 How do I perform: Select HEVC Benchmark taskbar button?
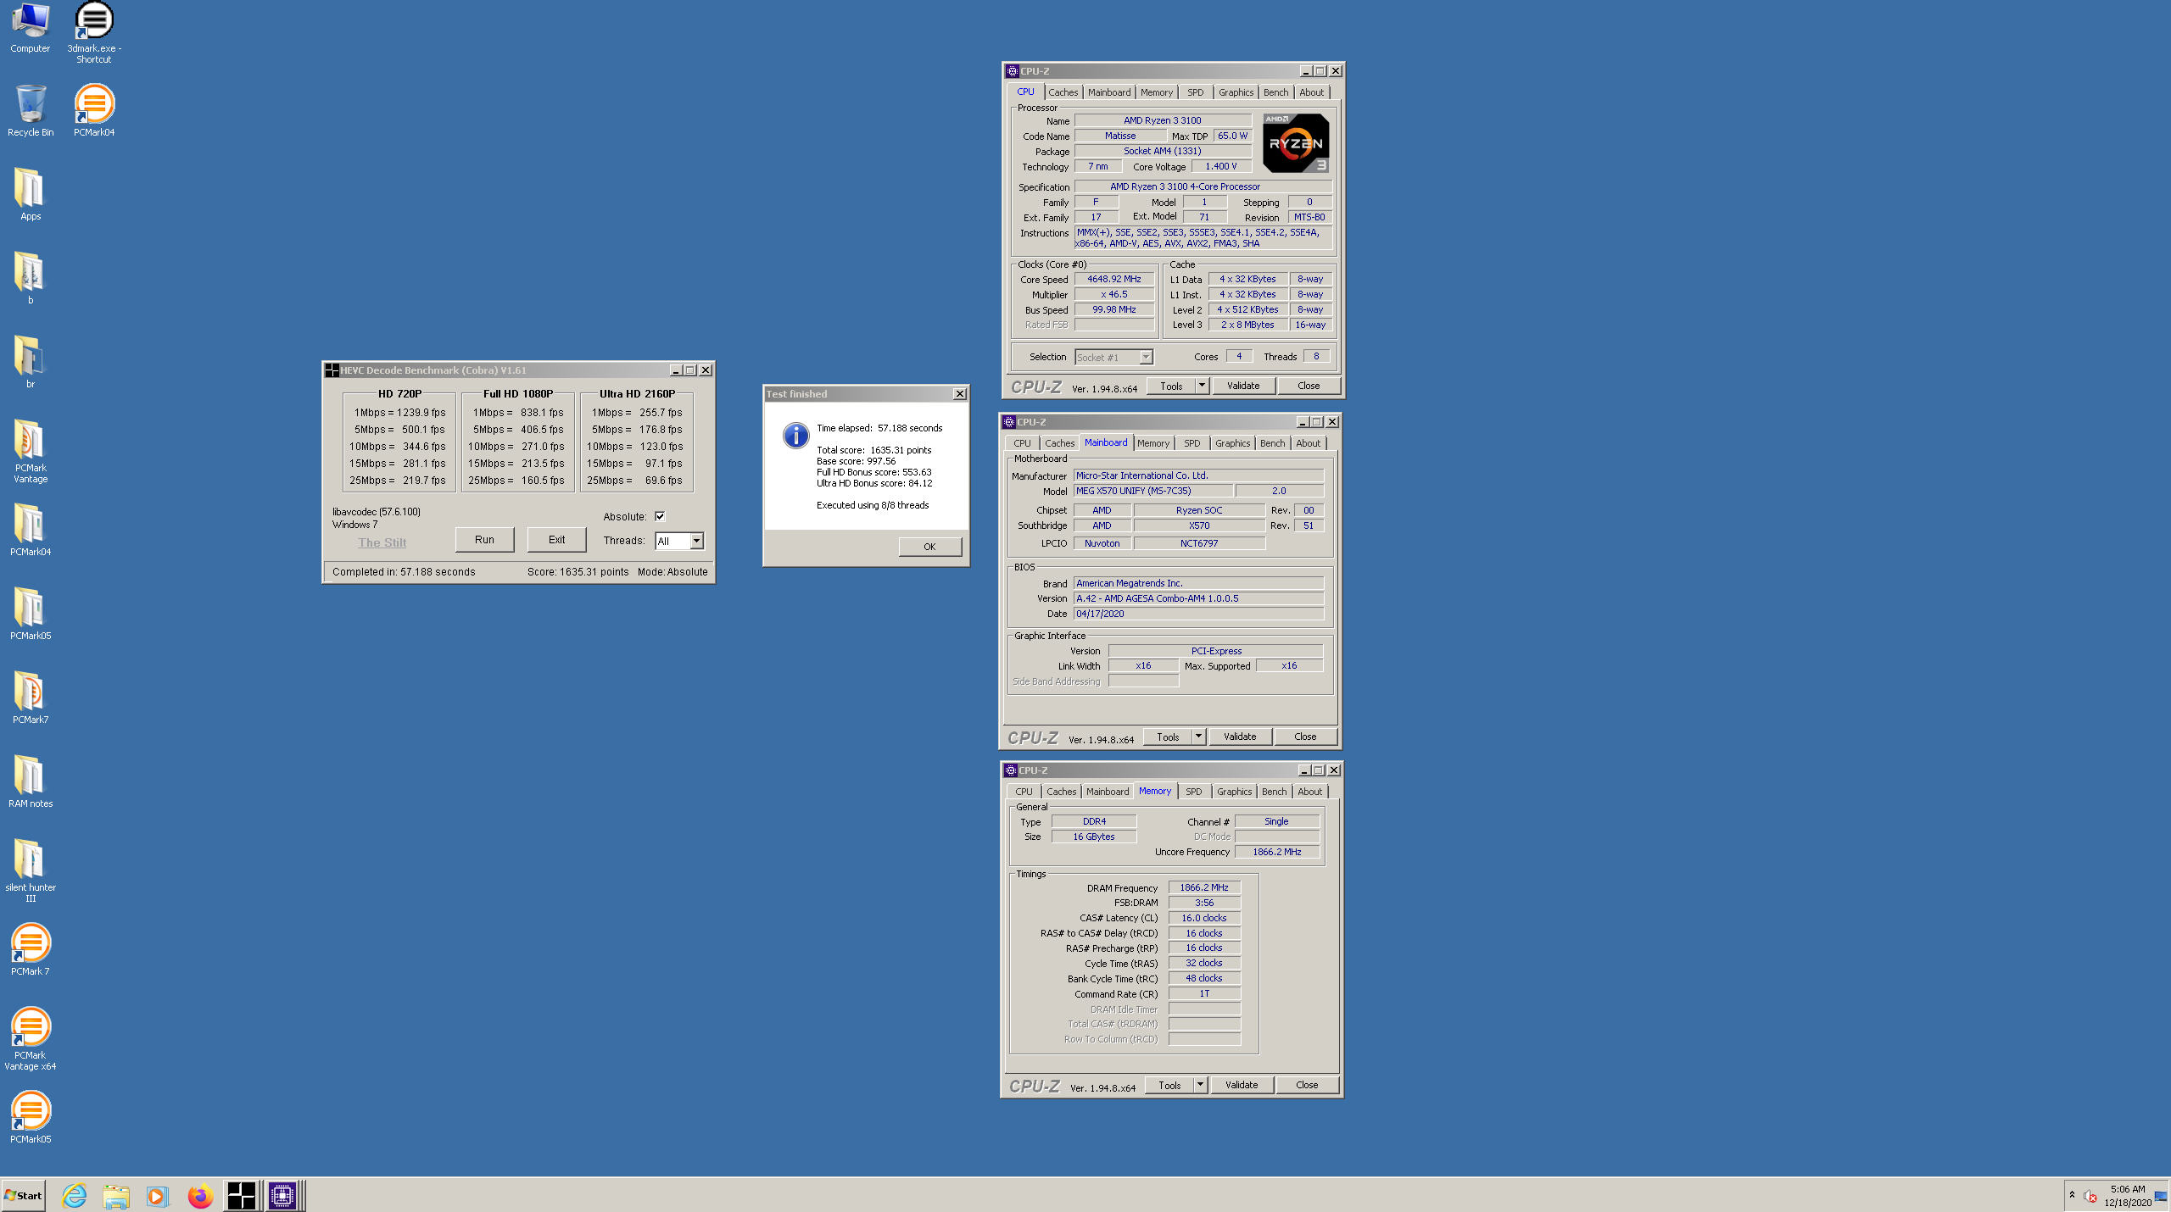click(242, 1196)
